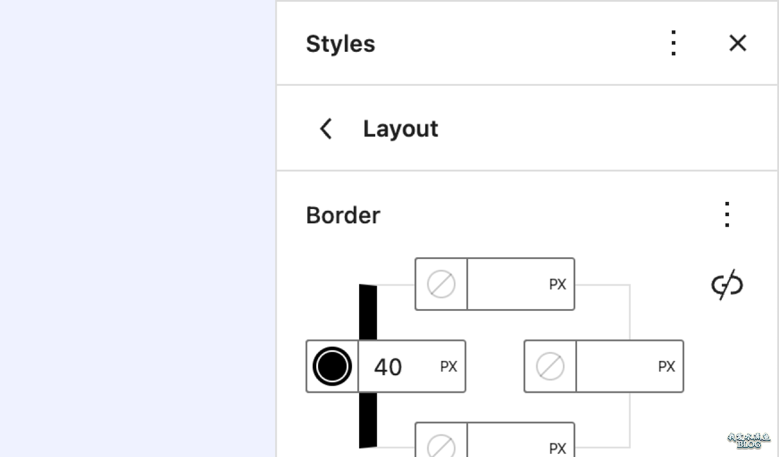The height and width of the screenshot is (457, 779).
Task: Open Border options ellipsis menu
Action: point(727,215)
